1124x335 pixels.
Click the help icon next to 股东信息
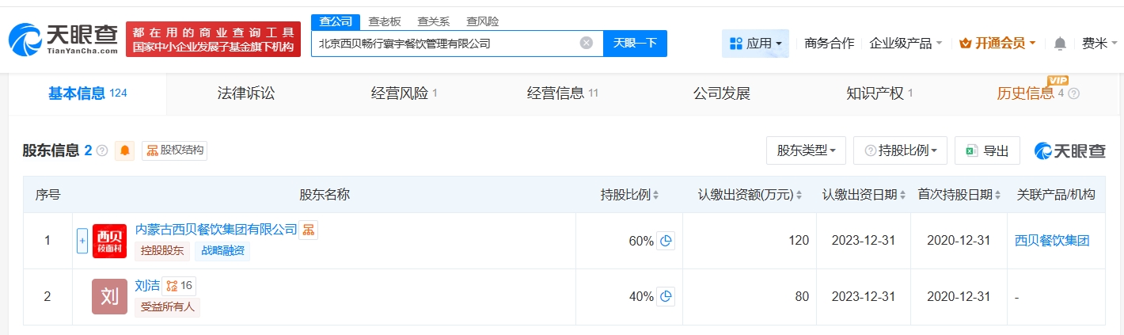point(102,150)
